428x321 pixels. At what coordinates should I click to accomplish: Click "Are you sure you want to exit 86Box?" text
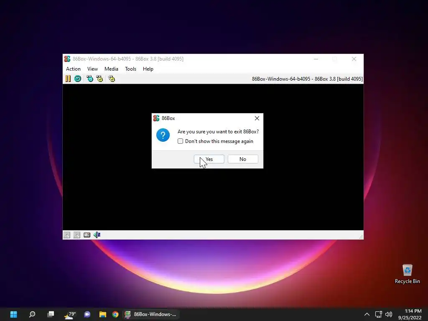(218, 132)
